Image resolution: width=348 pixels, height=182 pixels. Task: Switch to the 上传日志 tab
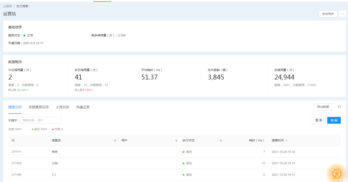pos(62,107)
